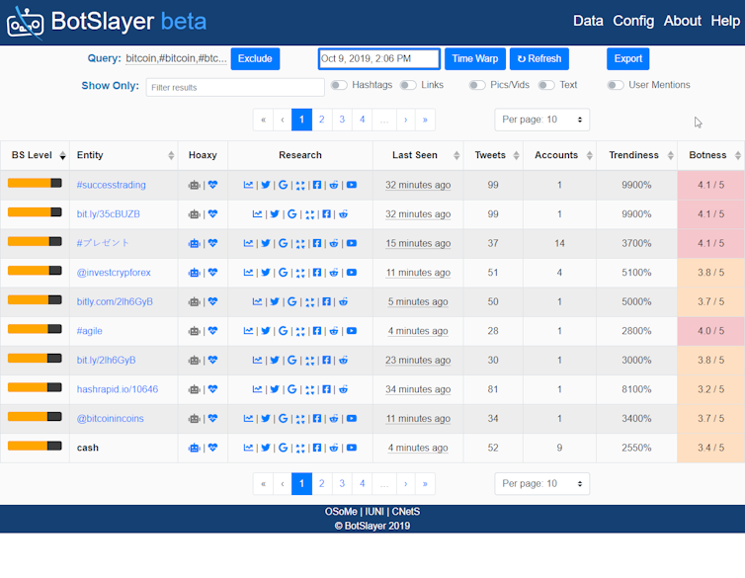Open the Config menu
This screenshot has width=745, height=578.
pyautogui.click(x=632, y=21)
